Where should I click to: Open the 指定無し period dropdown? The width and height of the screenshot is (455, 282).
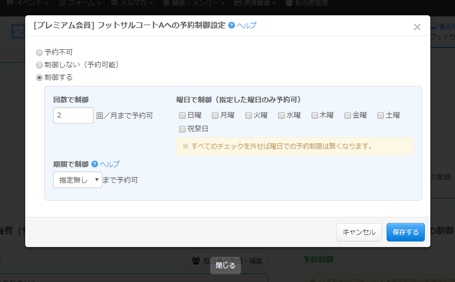(77, 180)
